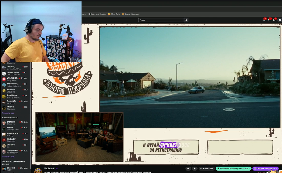The width and height of the screenshot is (282, 173).
Task: Open the Донаты - Последн... bookmark
Action: click(x=130, y=14)
